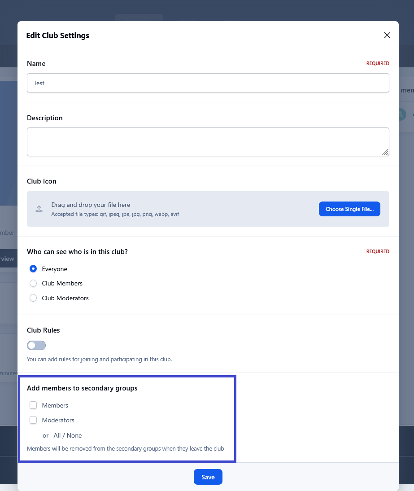The image size is (414, 491).
Task: Close the Edit Club Settings dialog
Action: [387, 35]
